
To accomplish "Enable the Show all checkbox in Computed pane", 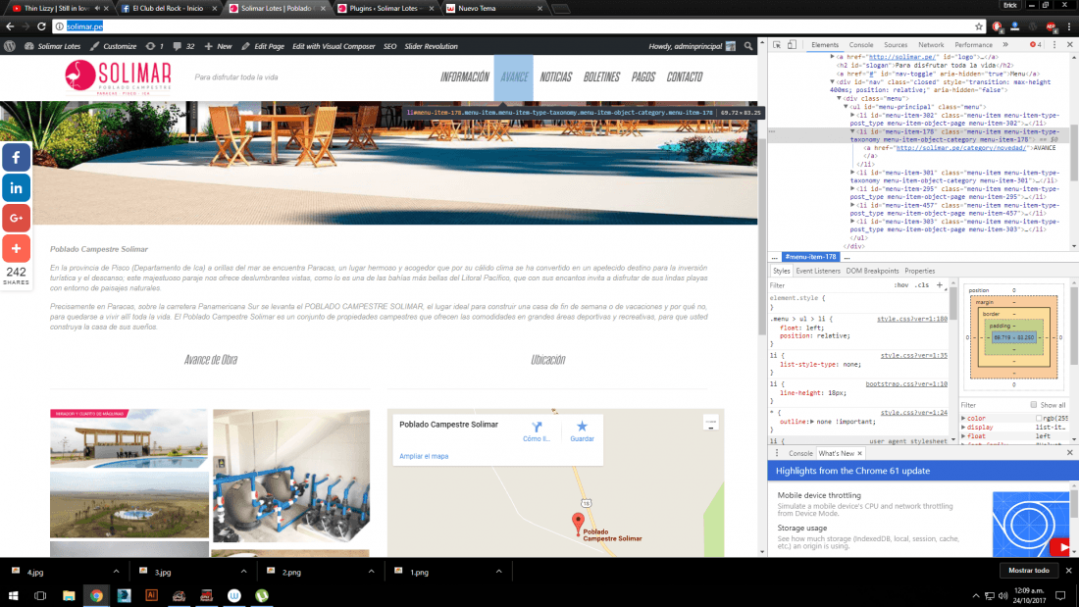I will tap(1034, 405).
